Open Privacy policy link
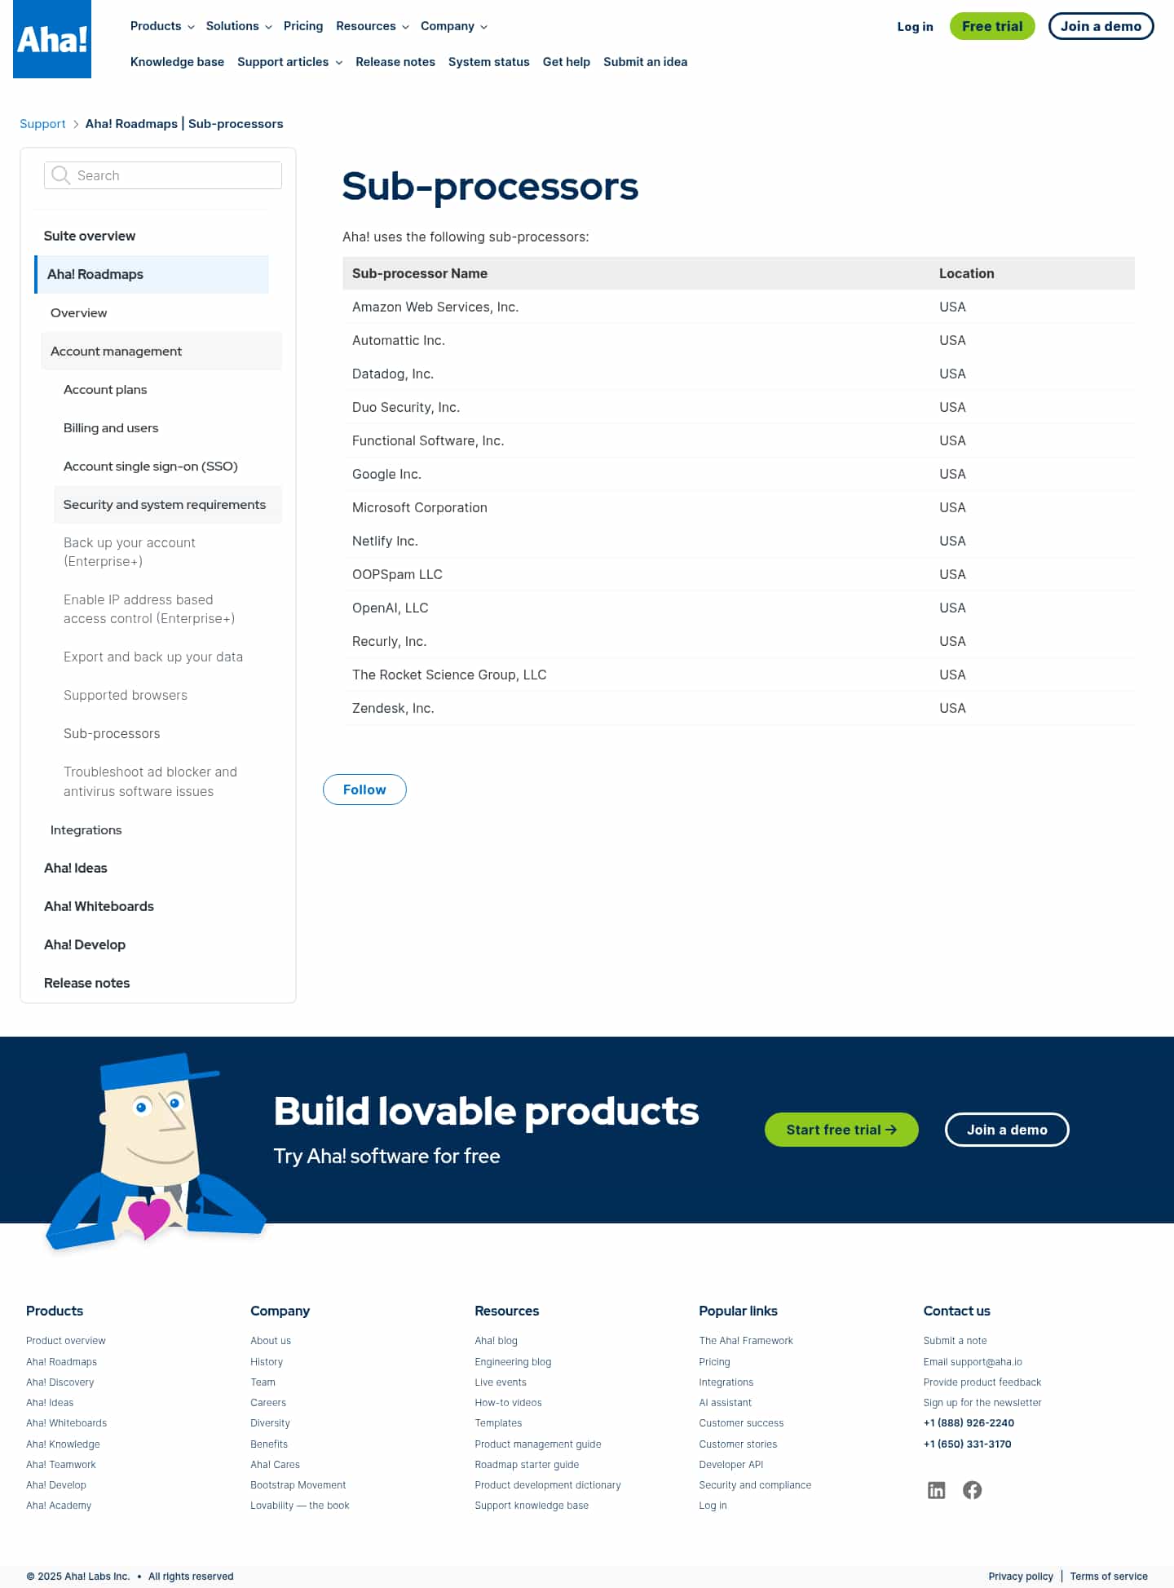1174x1588 pixels. point(1021,1577)
